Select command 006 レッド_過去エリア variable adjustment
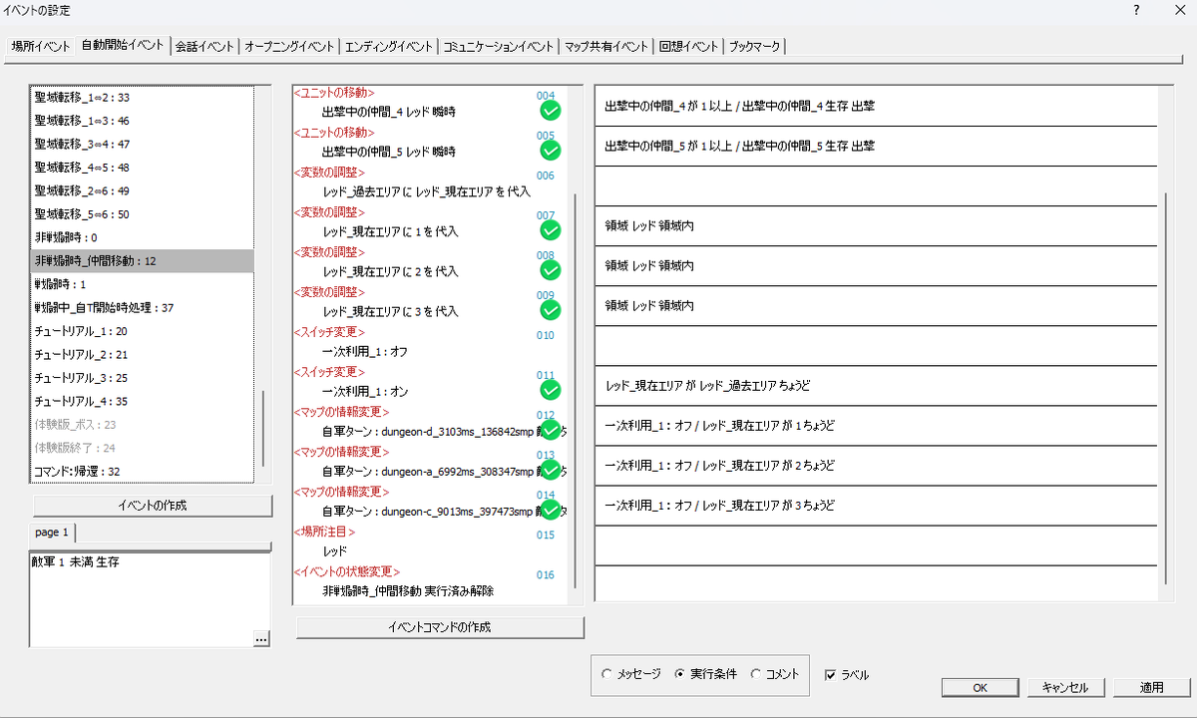This screenshot has height=718, width=1197. [430, 183]
